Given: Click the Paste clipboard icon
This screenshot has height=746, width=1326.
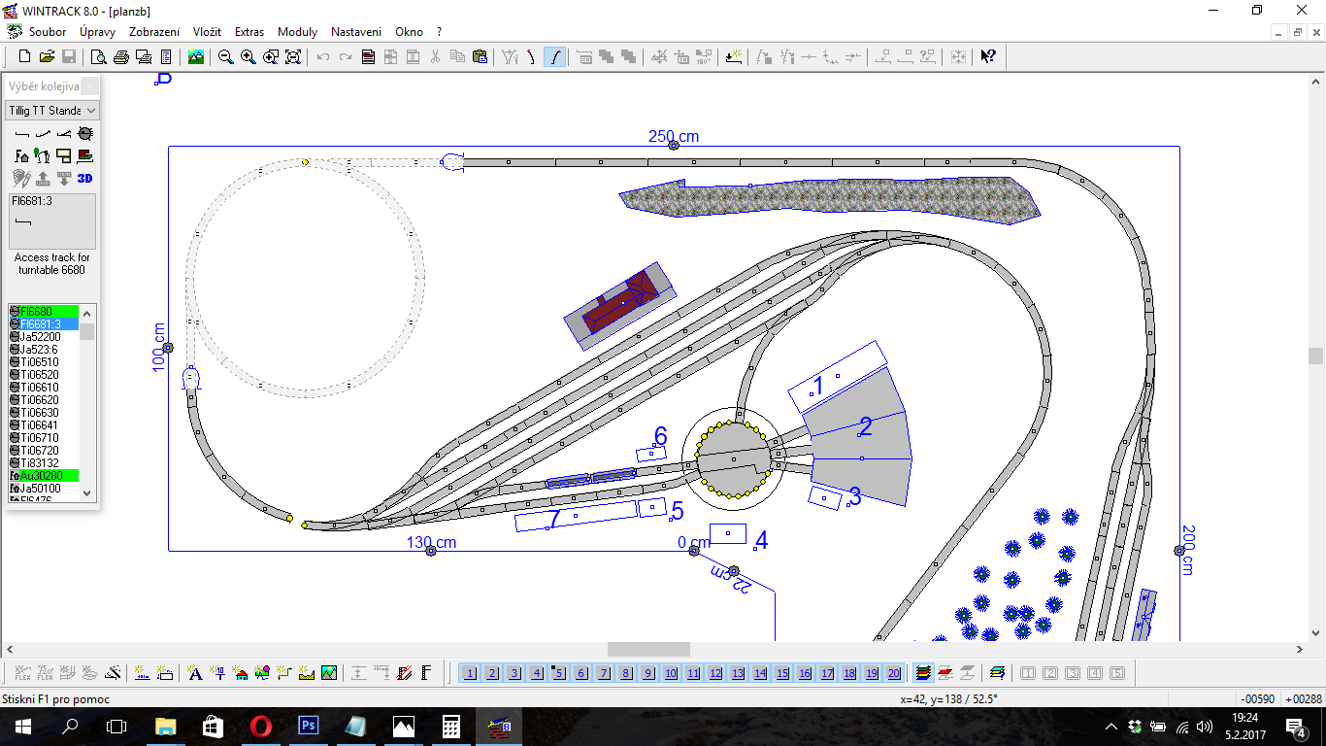Looking at the screenshot, I should pyautogui.click(x=480, y=57).
